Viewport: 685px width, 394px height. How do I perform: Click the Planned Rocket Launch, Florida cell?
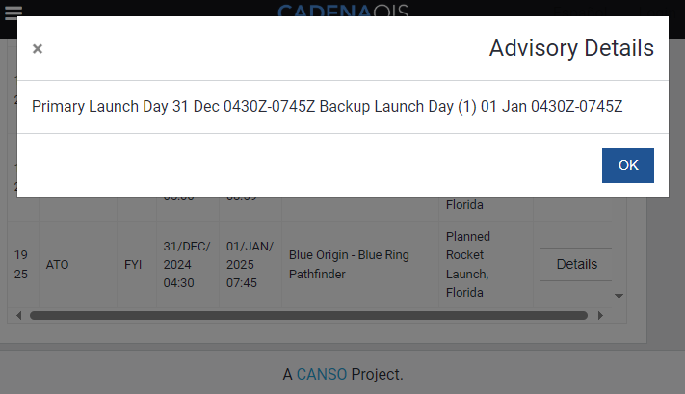tap(468, 264)
